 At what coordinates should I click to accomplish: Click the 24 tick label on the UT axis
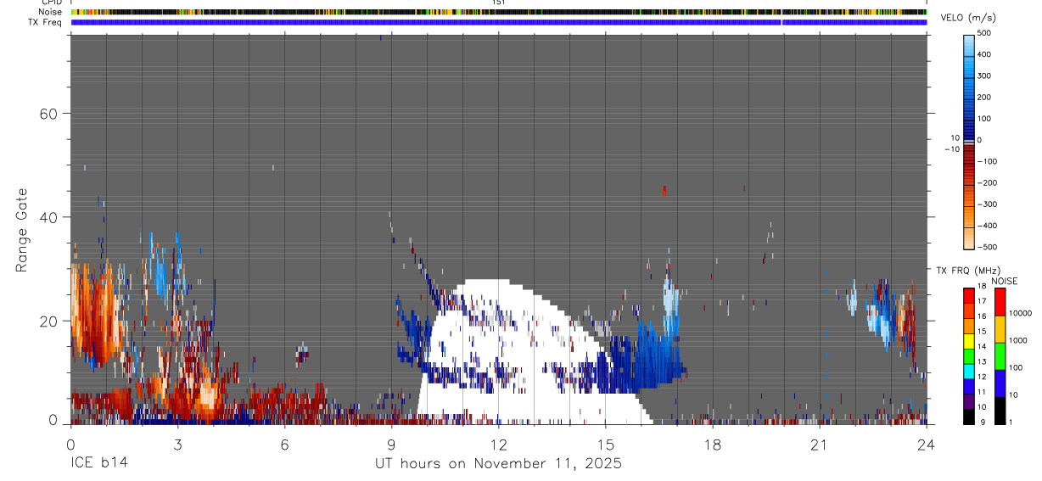[927, 444]
